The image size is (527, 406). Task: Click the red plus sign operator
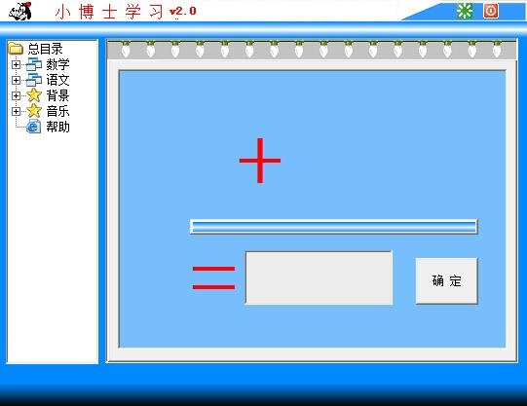click(260, 161)
